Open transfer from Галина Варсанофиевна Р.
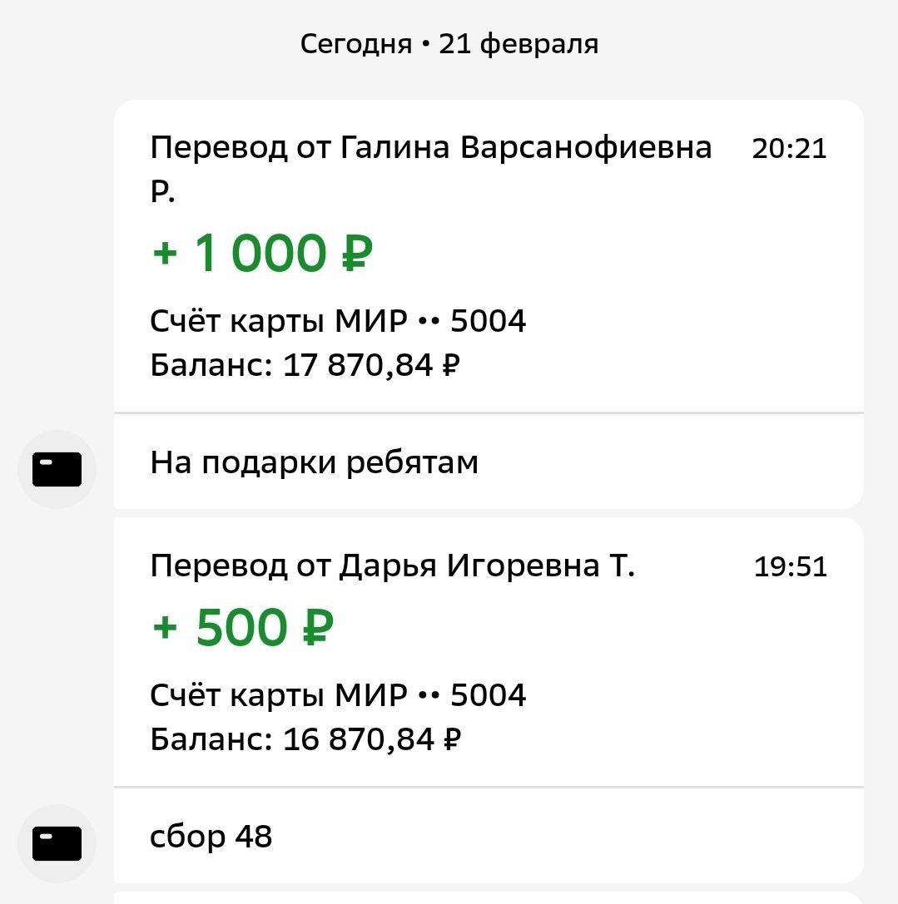898x904 pixels. point(430,149)
